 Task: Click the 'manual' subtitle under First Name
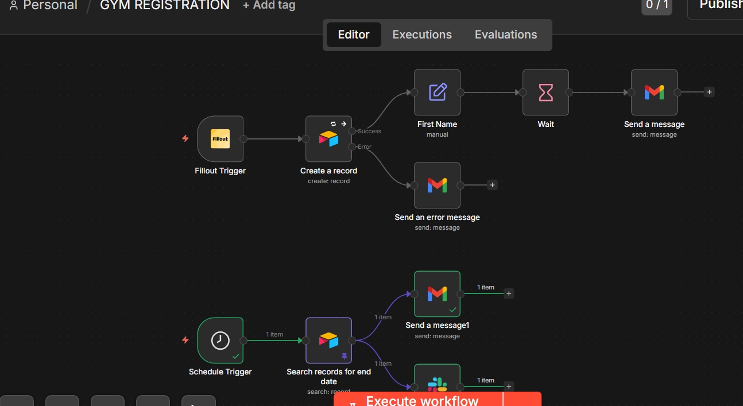click(x=437, y=134)
